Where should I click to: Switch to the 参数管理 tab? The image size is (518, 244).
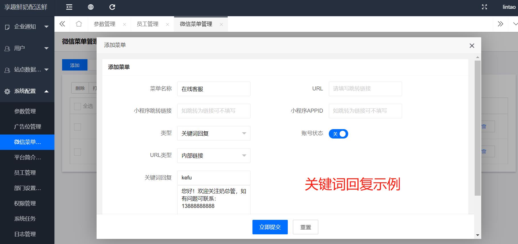[105, 24]
